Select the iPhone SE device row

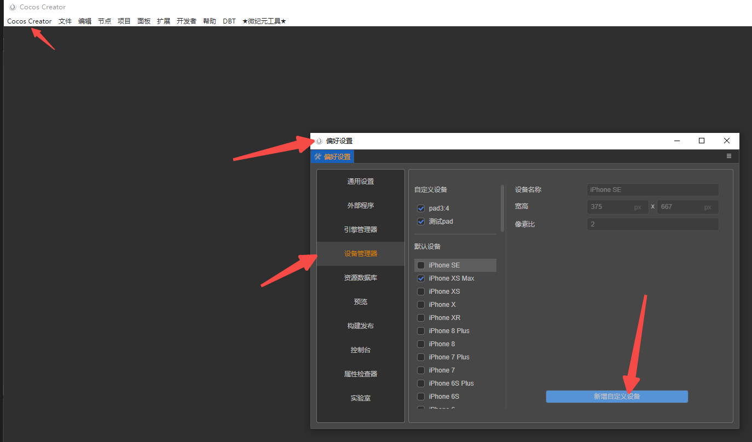[x=455, y=265]
